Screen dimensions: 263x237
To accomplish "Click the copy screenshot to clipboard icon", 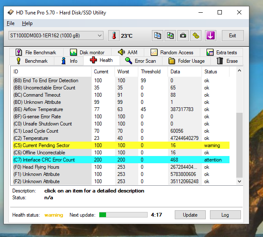I will [170, 36].
